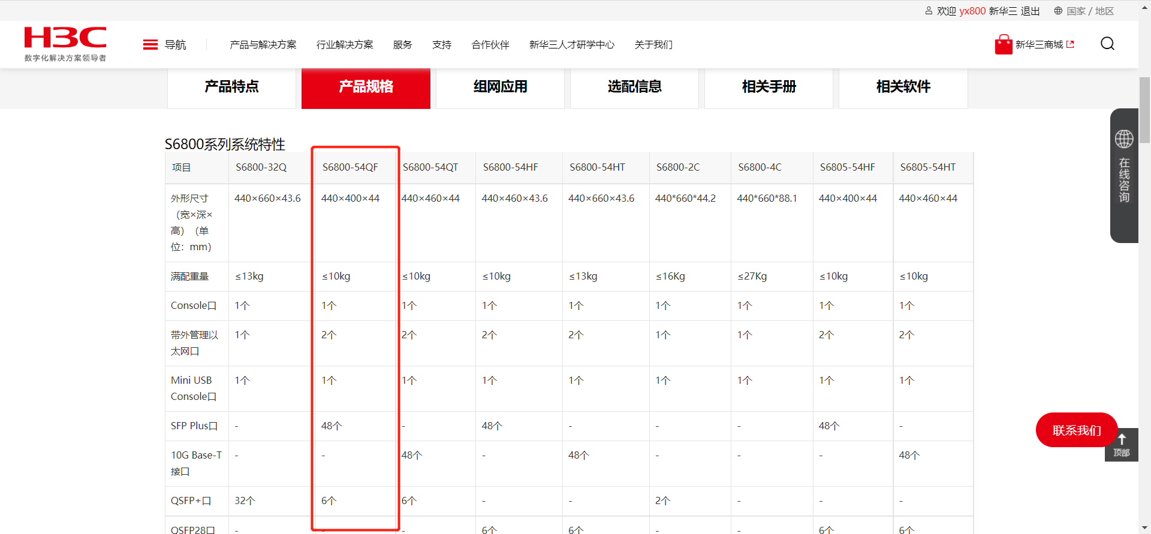Click the 32个 QSFP+ cell
The image size is (1151, 534).
tap(245, 501)
